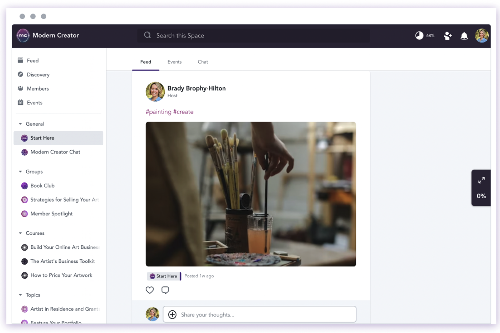This screenshot has width=500, height=333.
Task: Click in the Search this Space field
Action: coord(254,35)
